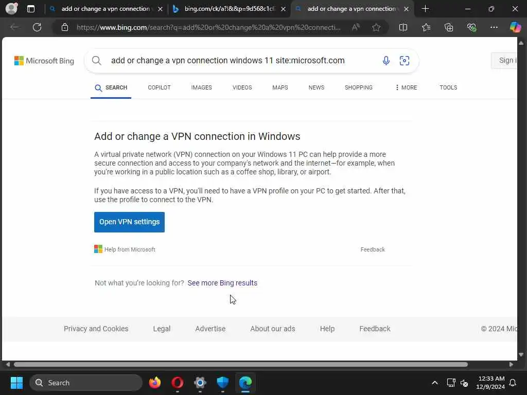Toggle the Read aloud icon

[x=356, y=27]
